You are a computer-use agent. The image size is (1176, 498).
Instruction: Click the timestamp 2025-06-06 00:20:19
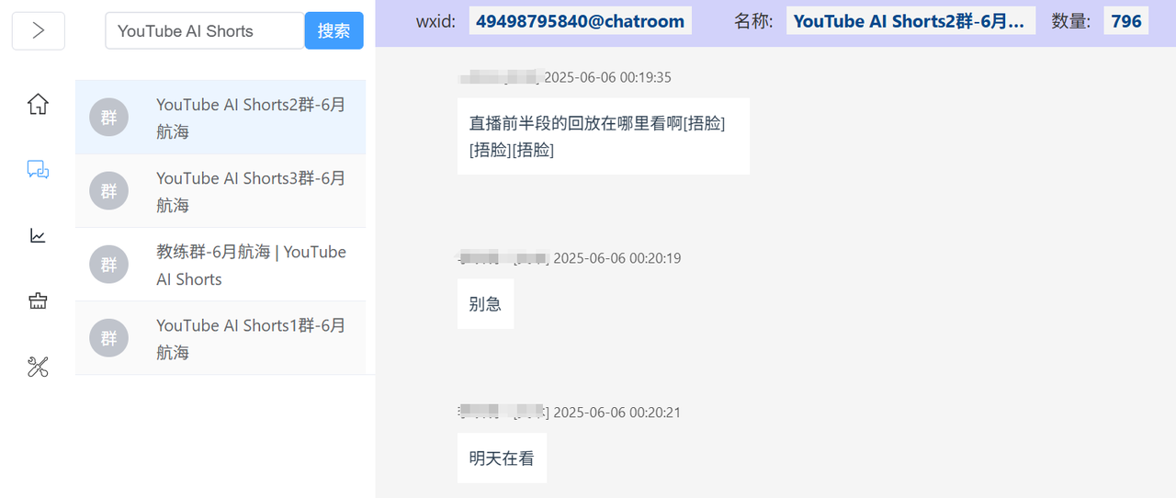(616, 258)
